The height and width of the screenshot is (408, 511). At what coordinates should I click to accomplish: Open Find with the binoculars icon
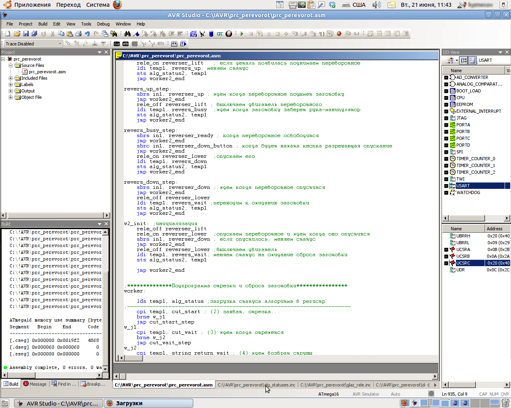(x=127, y=34)
